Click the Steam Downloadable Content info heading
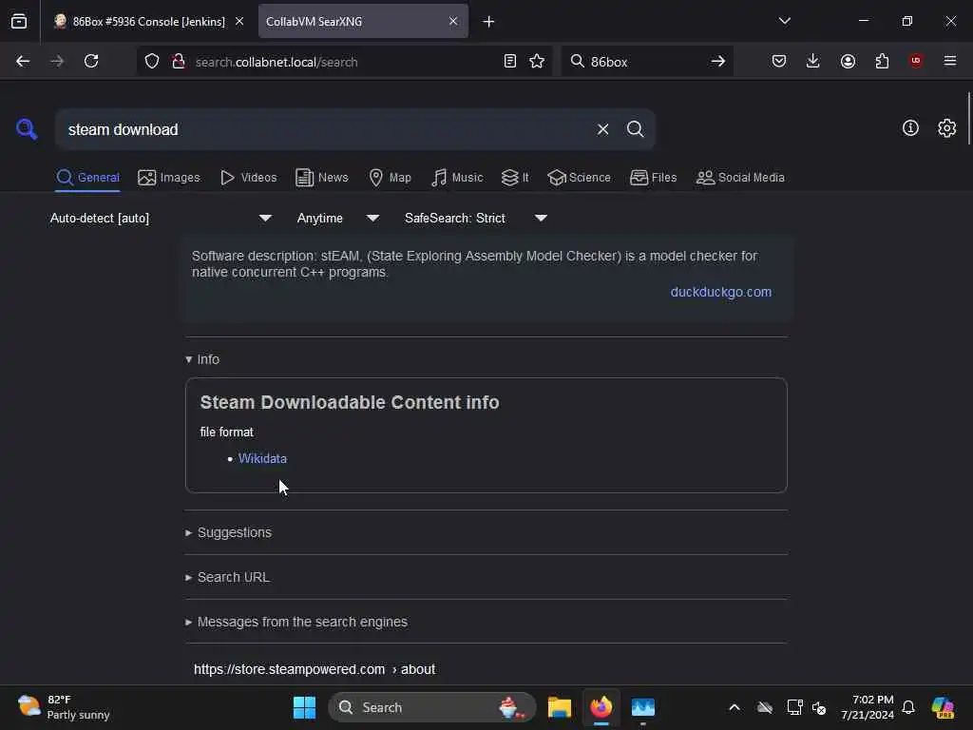The width and height of the screenshot is (973, 730). 350,402
